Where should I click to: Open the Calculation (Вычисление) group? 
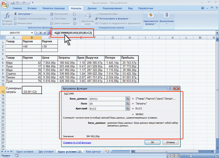[x=166, y=19]
